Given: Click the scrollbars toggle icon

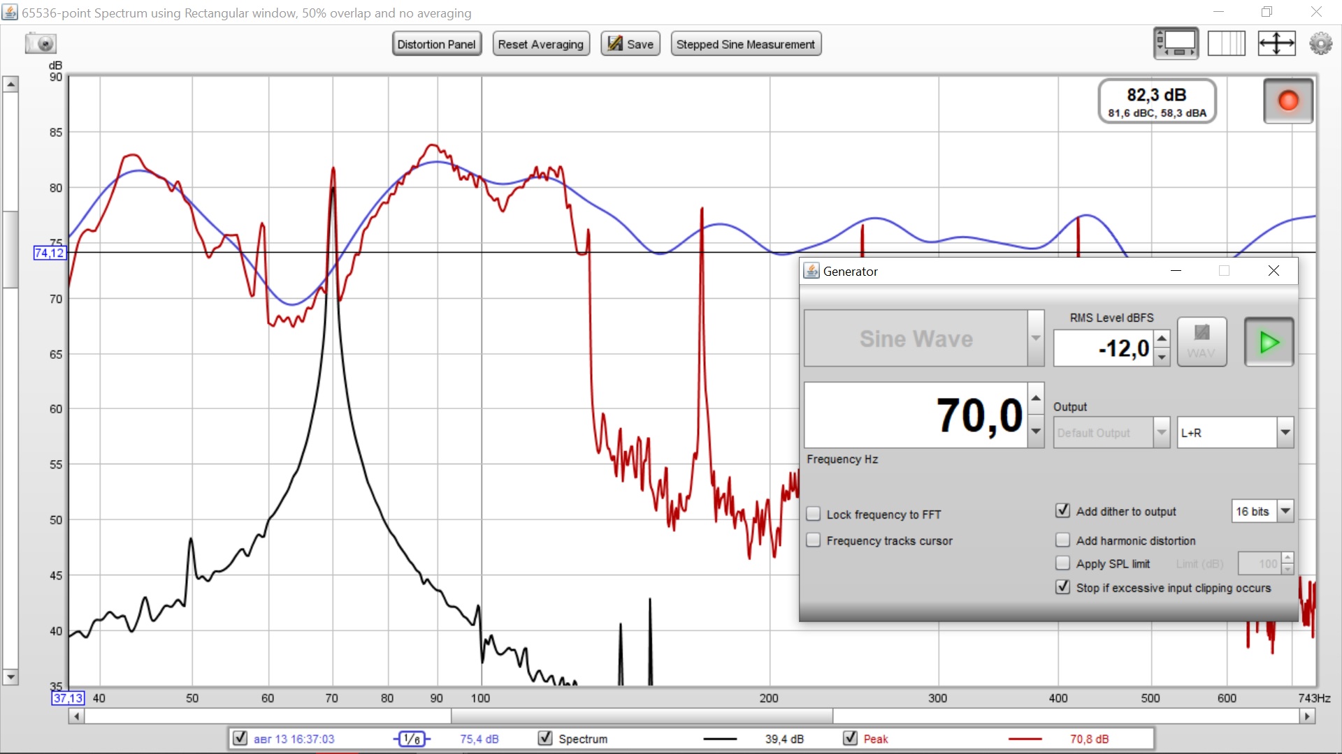Looking at the screenshot, I should [1176, 44].
